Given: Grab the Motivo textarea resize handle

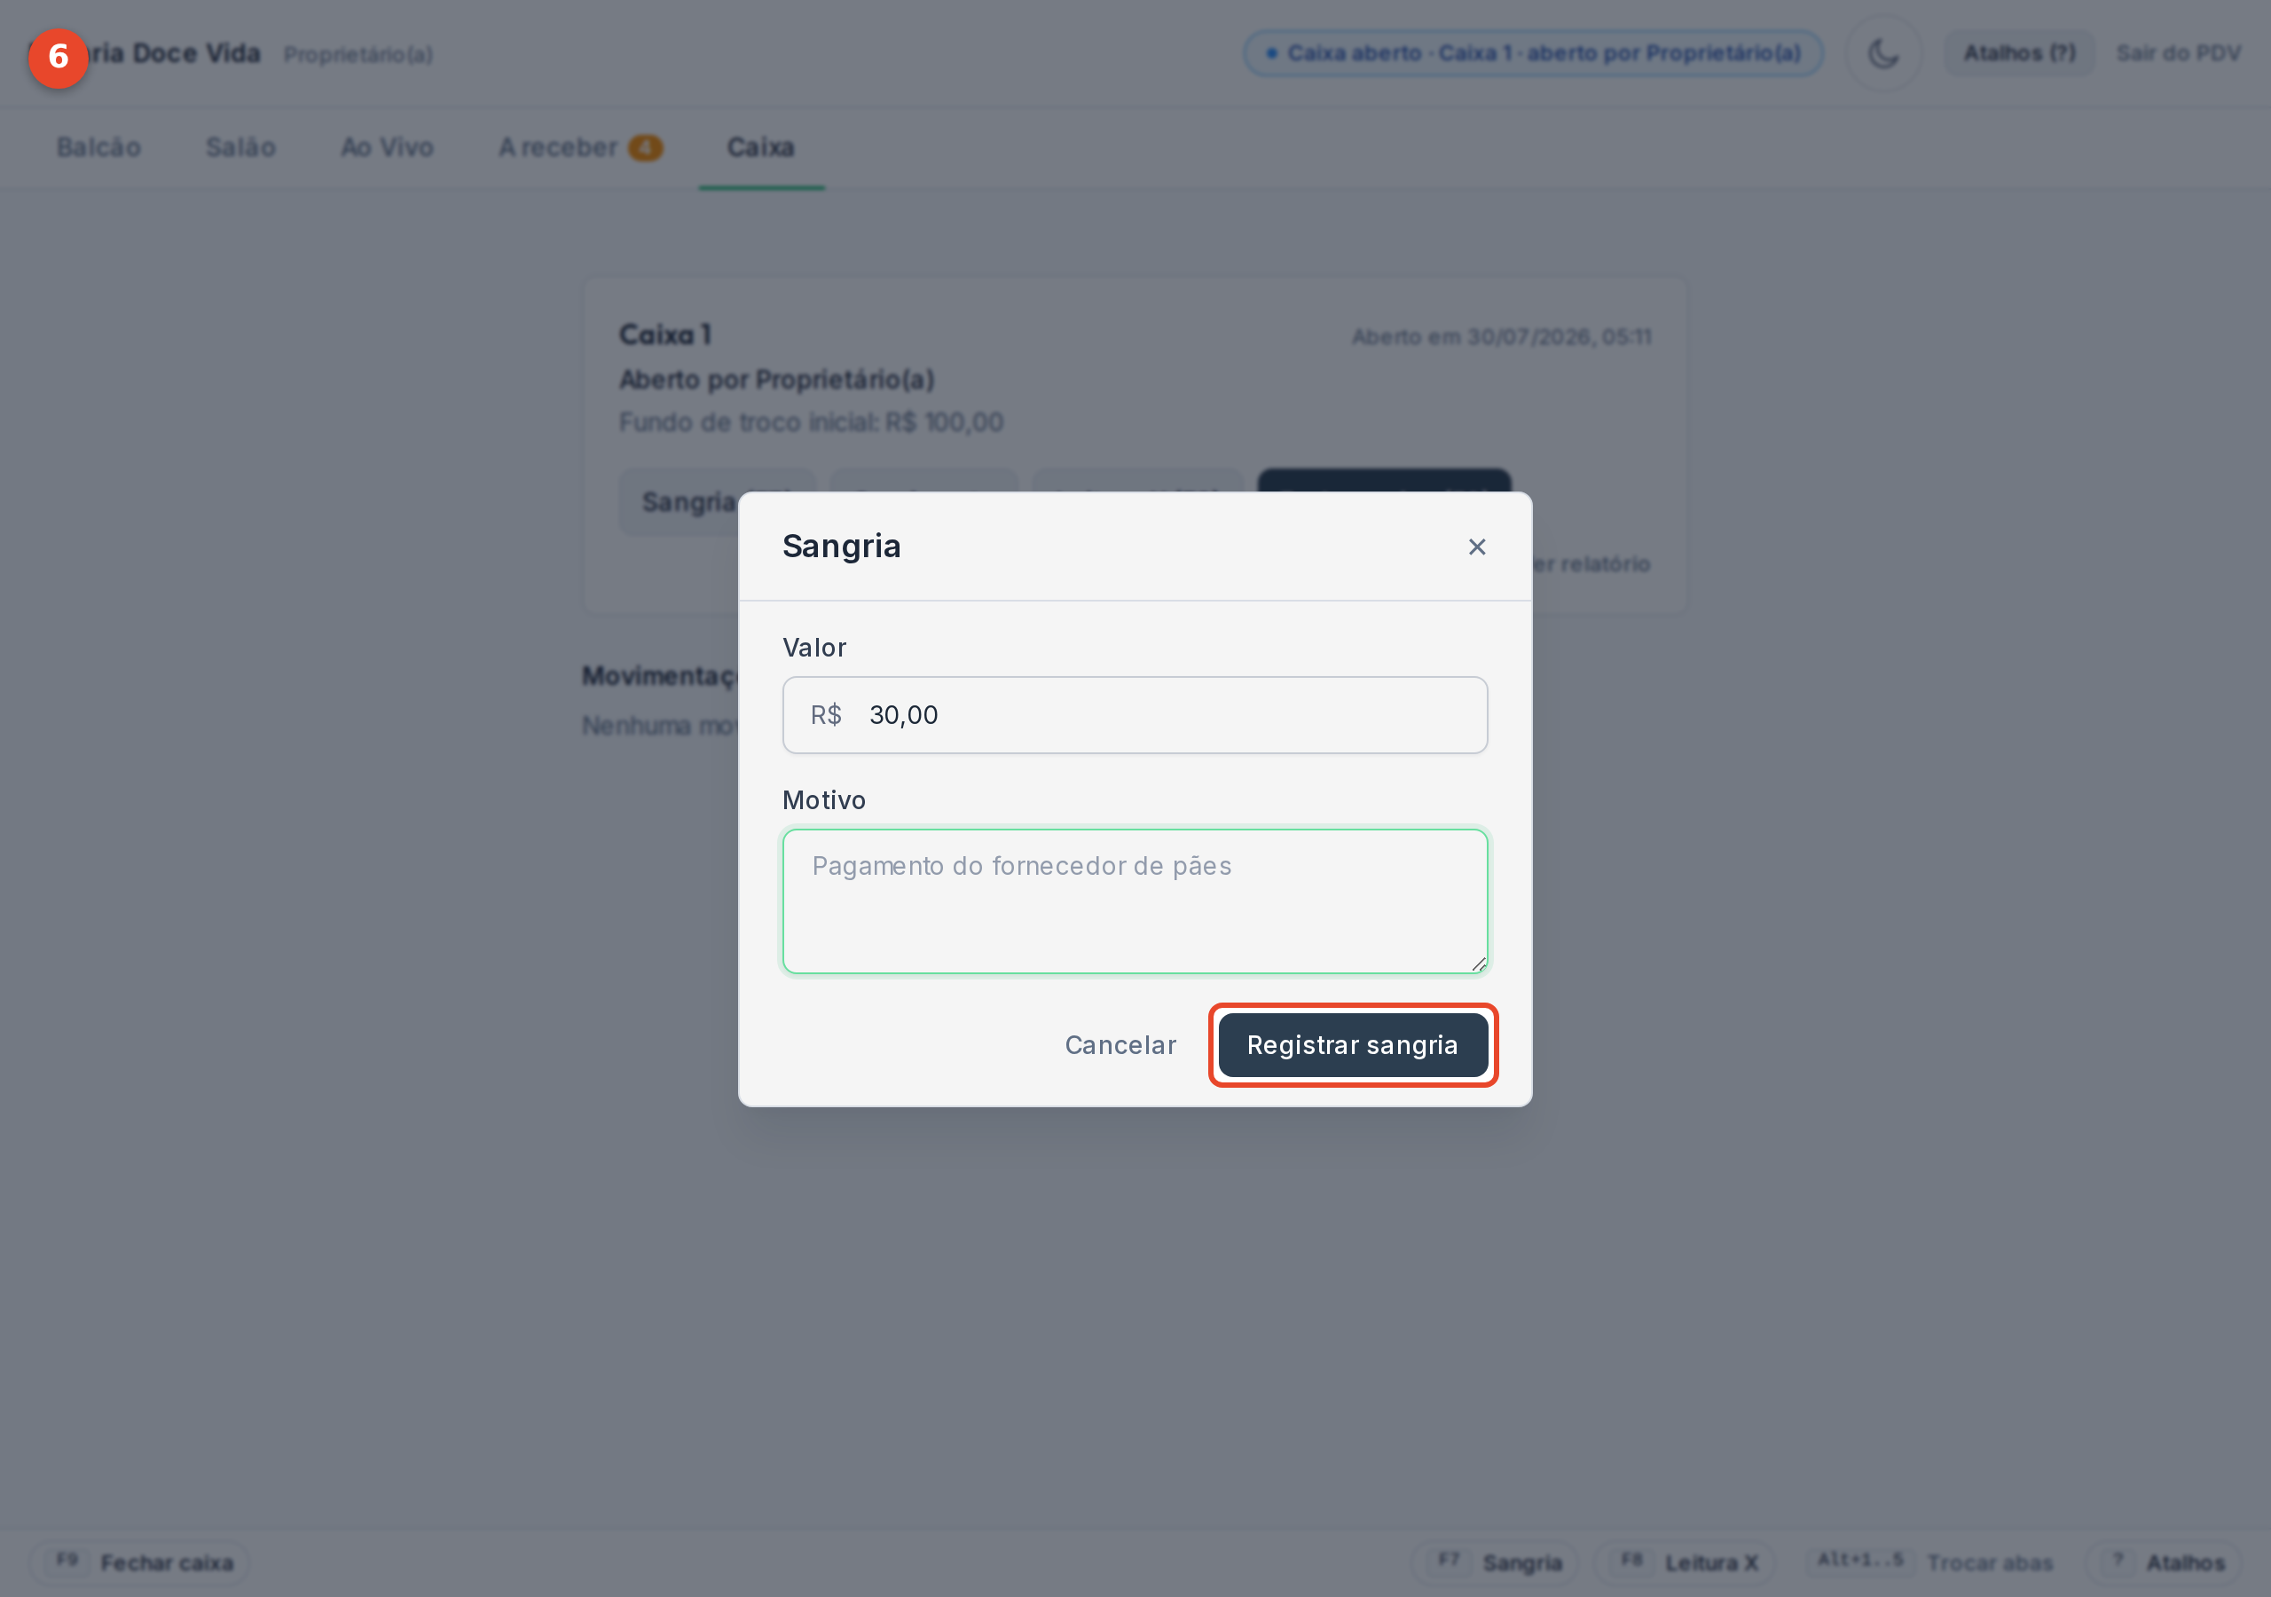Looking at the screenshot, I should [x=1478, y=964].
